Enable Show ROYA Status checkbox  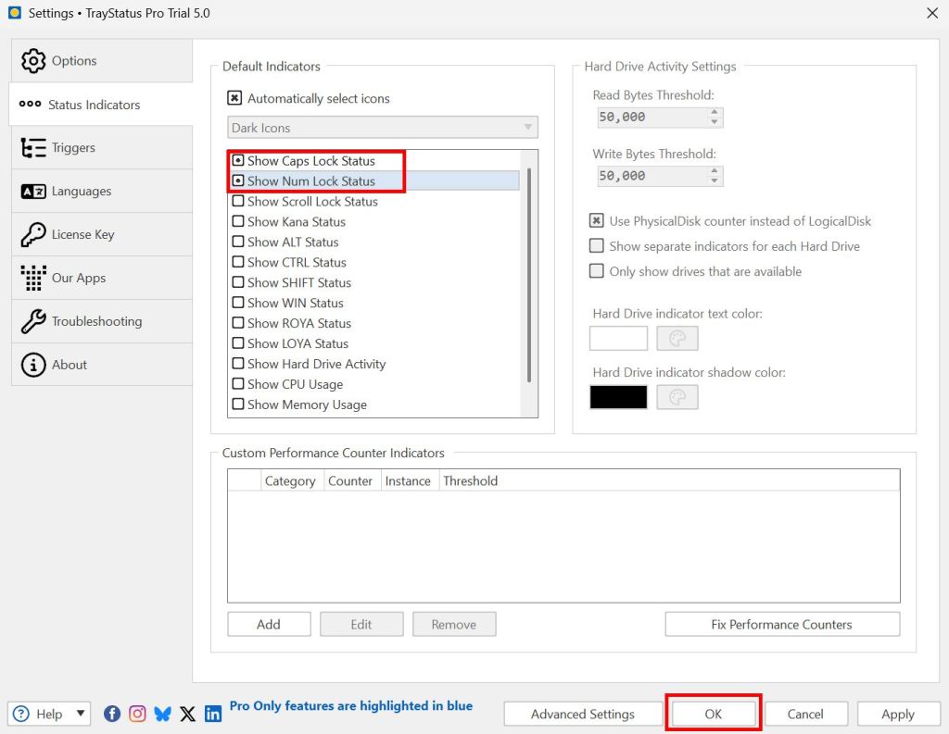coord(238,323)
